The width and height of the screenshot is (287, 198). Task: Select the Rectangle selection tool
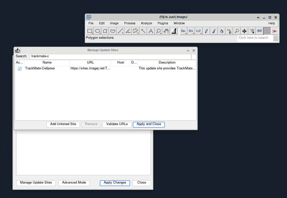click(90, 31)
